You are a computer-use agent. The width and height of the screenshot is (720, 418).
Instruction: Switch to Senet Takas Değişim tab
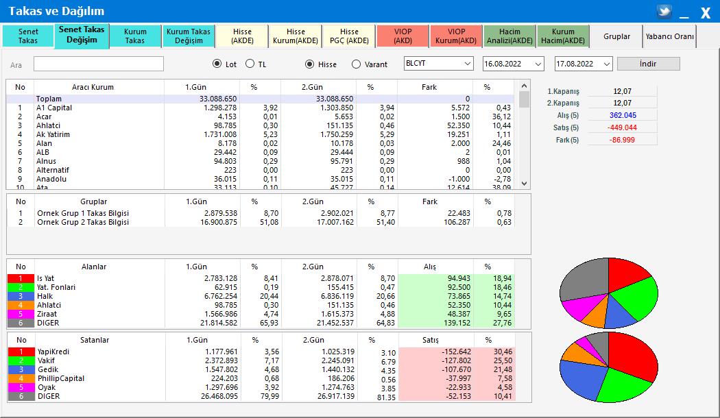pos(82,35)
